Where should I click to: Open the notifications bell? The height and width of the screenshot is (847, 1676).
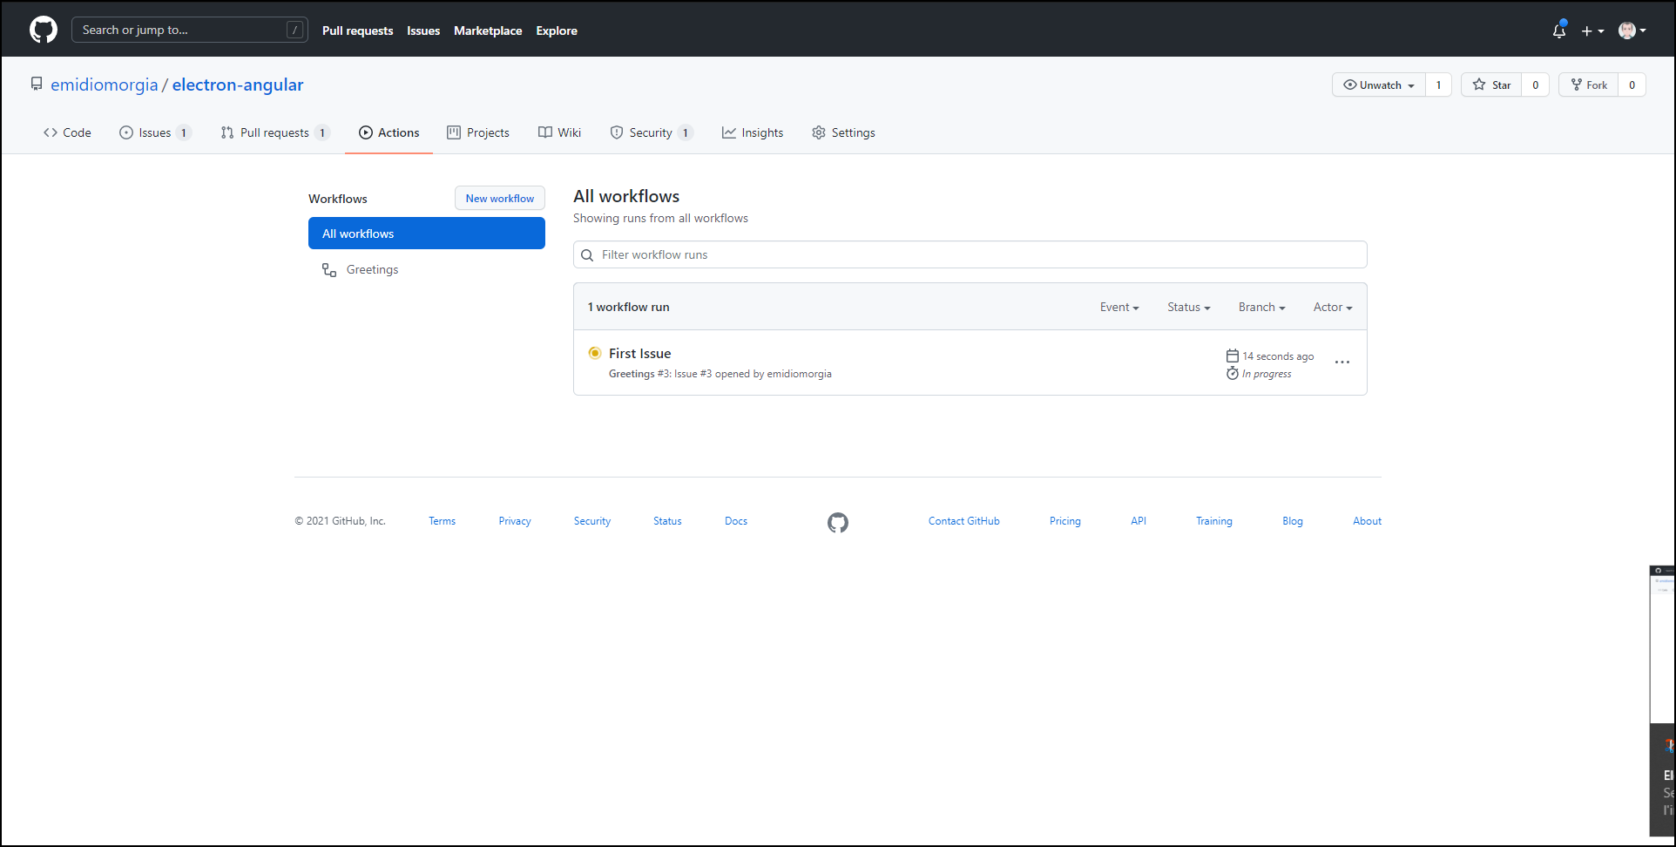(1558, 30)
